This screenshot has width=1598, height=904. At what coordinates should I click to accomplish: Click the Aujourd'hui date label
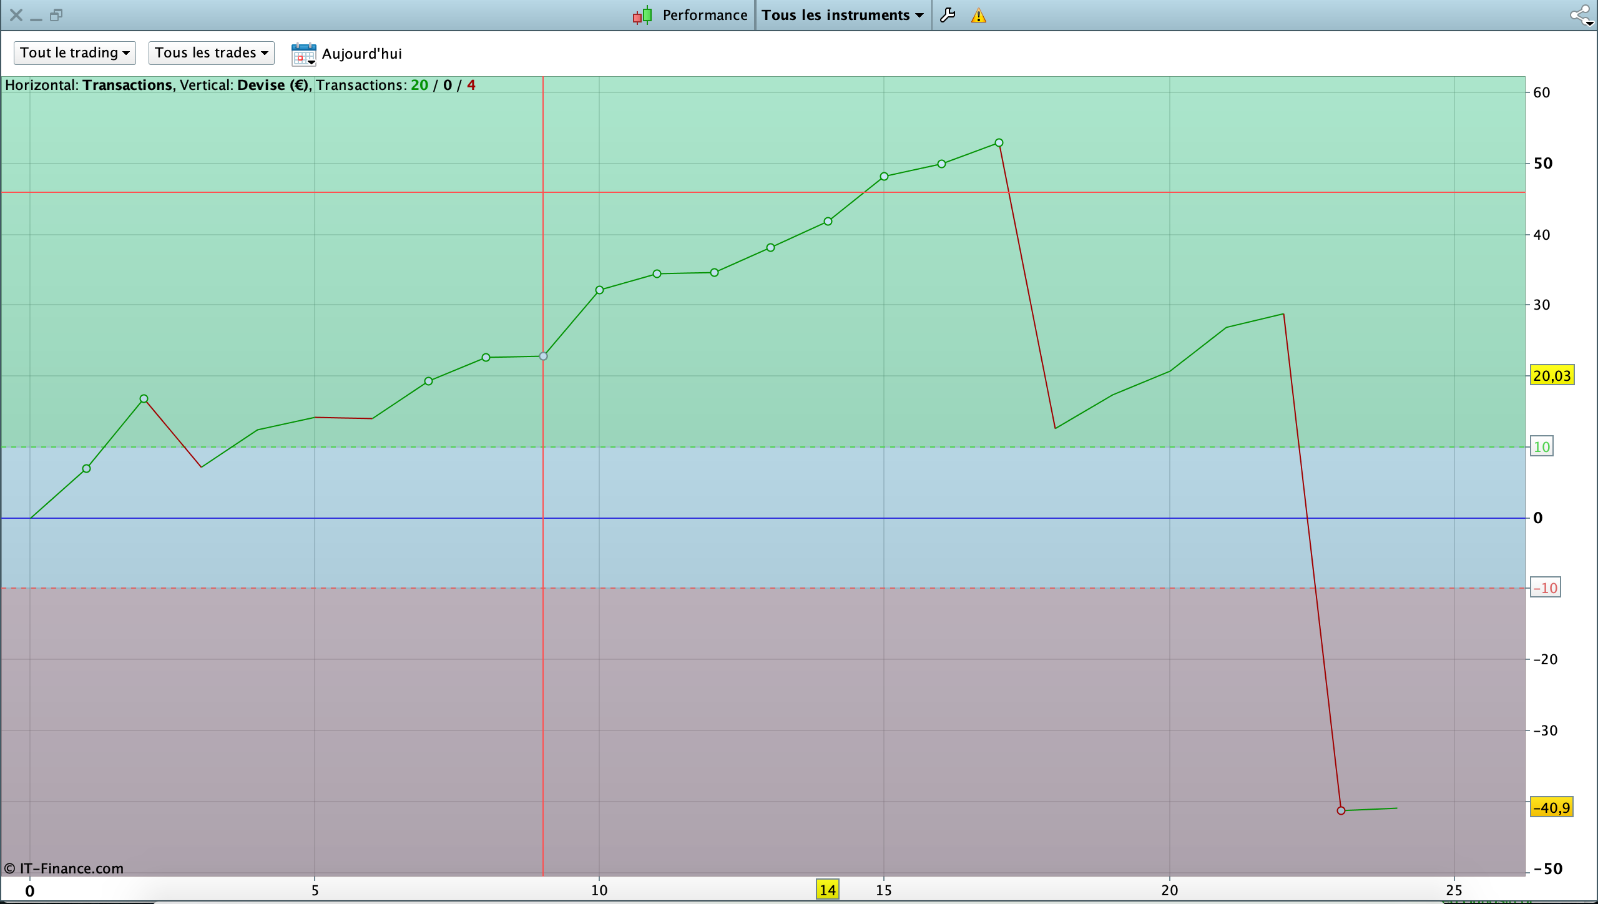[x=361, y=54]
